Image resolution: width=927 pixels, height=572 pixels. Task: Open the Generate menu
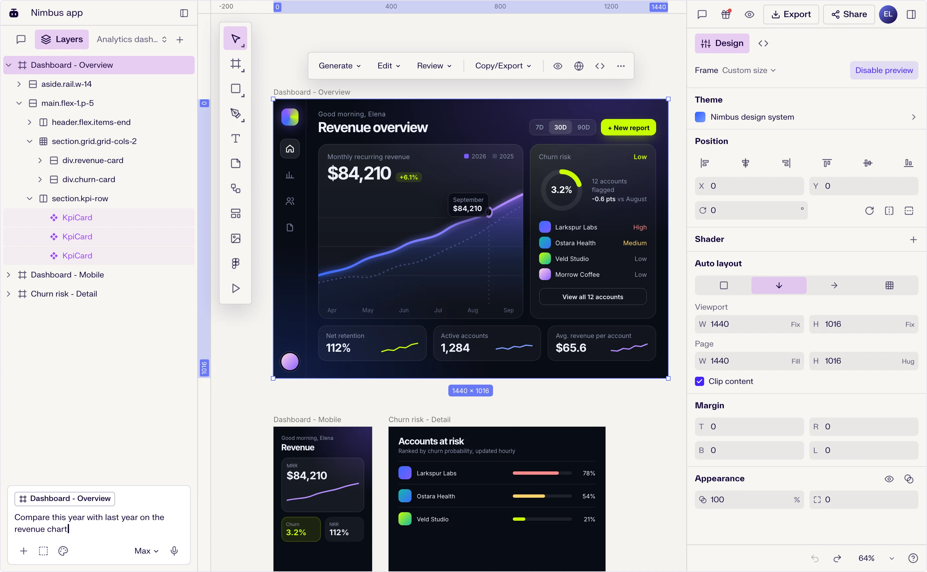click(340, 66)
